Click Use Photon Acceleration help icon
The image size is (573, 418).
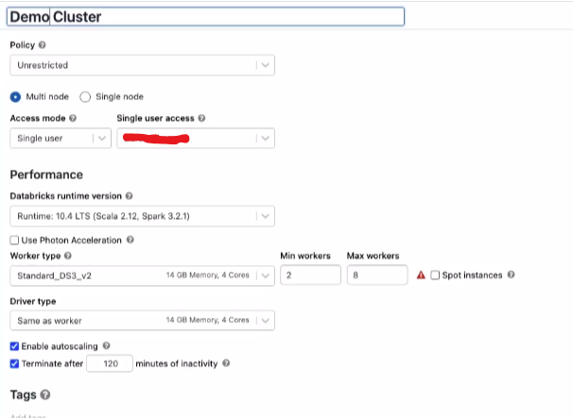coord(130,240)
